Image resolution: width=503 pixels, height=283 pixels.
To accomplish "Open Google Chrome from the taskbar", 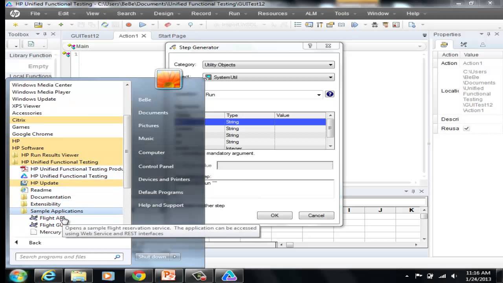I will point(138,276).
